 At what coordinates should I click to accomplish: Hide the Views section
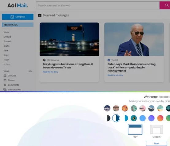tap(30, 71)
